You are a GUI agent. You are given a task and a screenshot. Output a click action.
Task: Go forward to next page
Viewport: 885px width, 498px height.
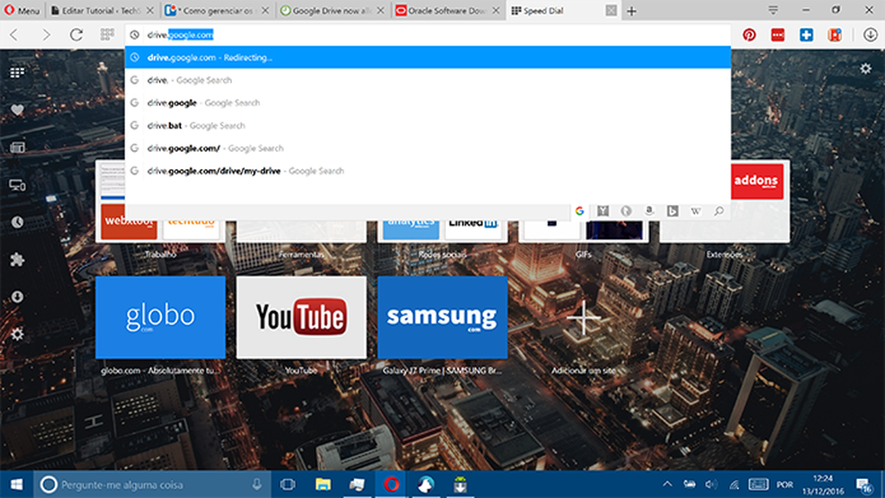[46, 35]
